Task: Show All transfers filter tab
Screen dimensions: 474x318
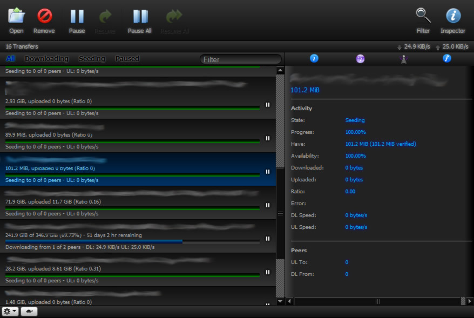Action: [x=11, y=59]
